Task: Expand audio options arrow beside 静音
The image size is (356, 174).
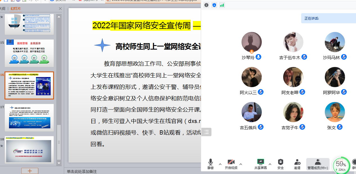Action: click(x=220, y=164)
